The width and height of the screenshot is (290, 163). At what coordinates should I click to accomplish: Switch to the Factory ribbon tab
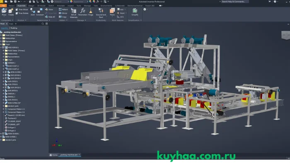12,6
